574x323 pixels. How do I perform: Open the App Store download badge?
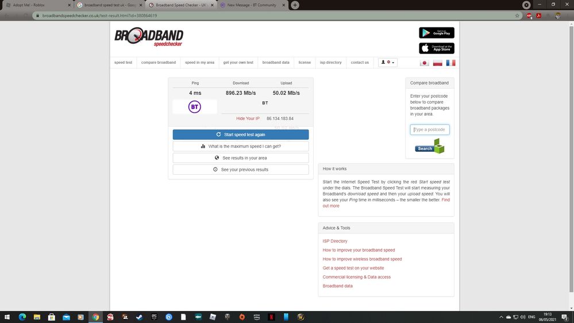click(x=436, y=48)
